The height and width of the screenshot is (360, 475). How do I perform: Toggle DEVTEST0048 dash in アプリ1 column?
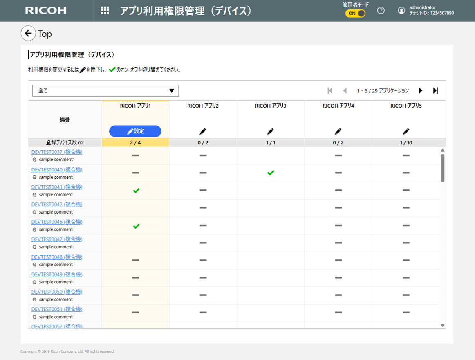pos(135,260)
